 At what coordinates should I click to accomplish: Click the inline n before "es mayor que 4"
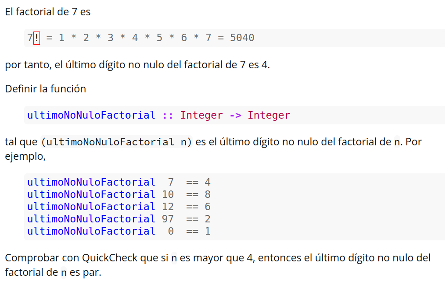point(174,258)
